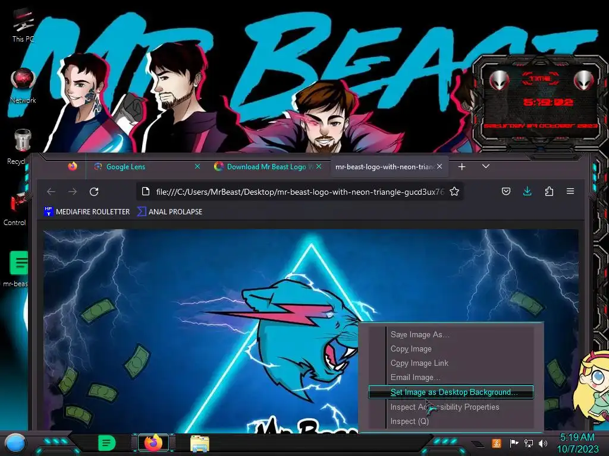Viewport: 609px width, 456px height.
Task: Open This PC desktop icon
Action: click(23, 26)
